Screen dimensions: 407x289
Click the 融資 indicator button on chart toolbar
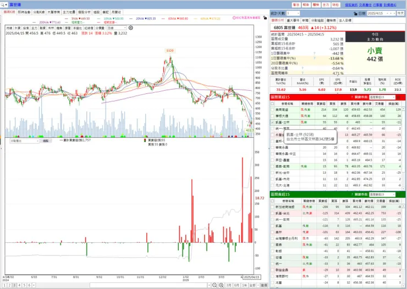click(42, 28)
